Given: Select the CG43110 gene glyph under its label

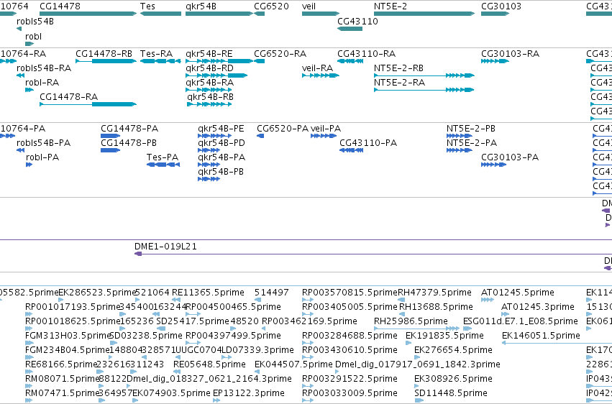Looking at the screenshot, I should pos(350,29).
